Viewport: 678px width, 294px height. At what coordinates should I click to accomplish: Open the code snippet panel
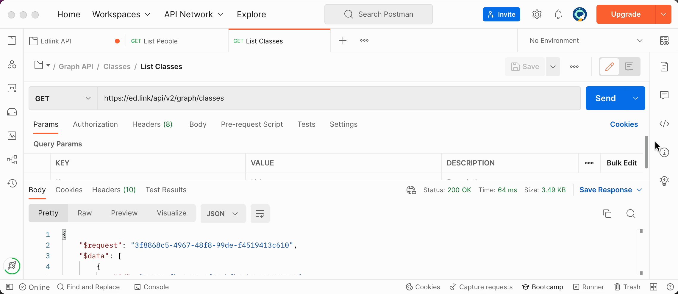(x=664, y=124)
